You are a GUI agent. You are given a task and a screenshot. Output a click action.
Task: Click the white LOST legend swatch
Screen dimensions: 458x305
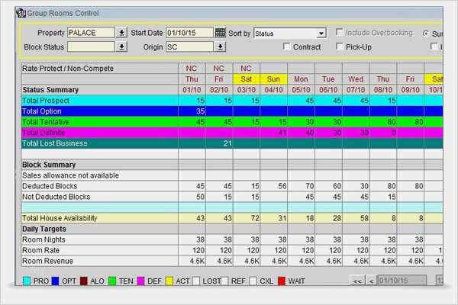point(196,281)
